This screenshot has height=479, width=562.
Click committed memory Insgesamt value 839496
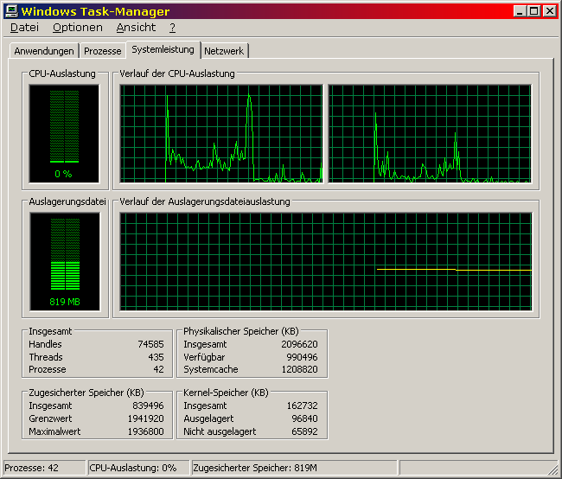[x=148, y=406]
